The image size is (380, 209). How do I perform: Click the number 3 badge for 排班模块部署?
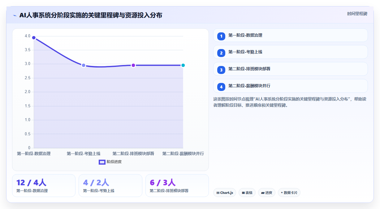click(x=221, y=70)
